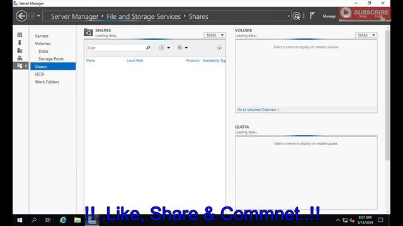This screenshot has width=403, height=226.
Task: Open TASKS dropdown in Volume tile
Action: pyautogui.click(x=366, y=35)
